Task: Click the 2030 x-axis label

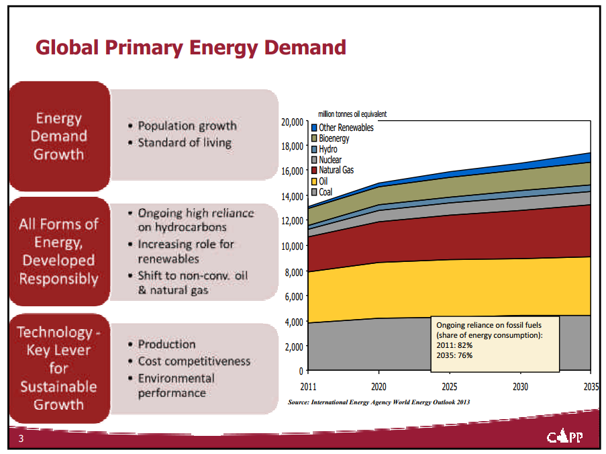Action: pos(520,387)
